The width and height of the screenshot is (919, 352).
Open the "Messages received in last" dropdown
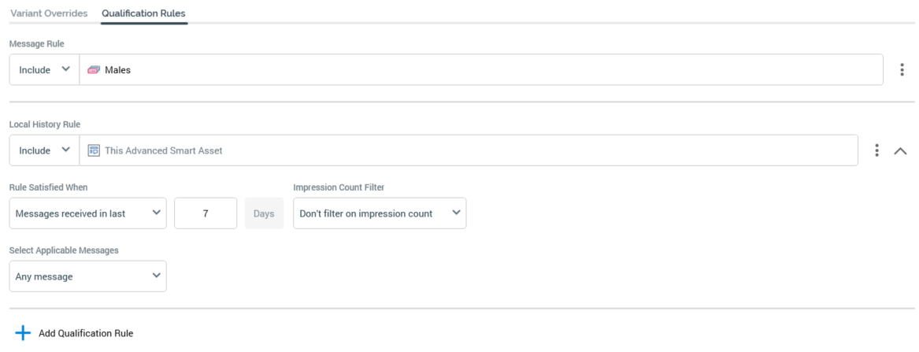tap(87, 213)
